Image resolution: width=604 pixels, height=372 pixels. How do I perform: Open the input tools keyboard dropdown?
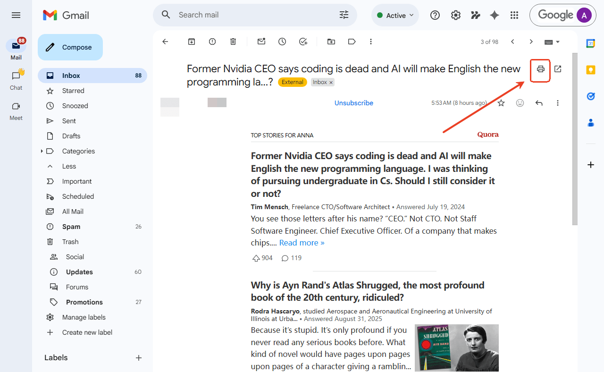(552, 42)
